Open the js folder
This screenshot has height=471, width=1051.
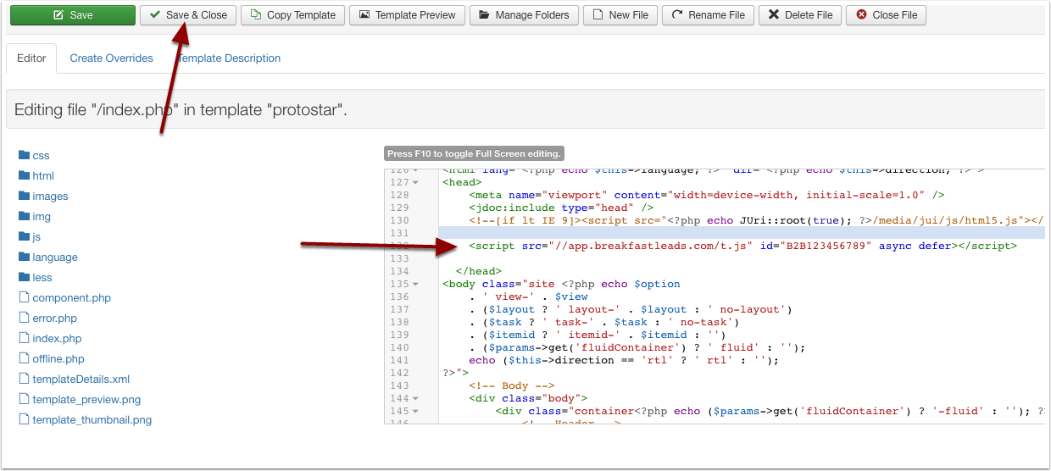[x=36, y=237]
